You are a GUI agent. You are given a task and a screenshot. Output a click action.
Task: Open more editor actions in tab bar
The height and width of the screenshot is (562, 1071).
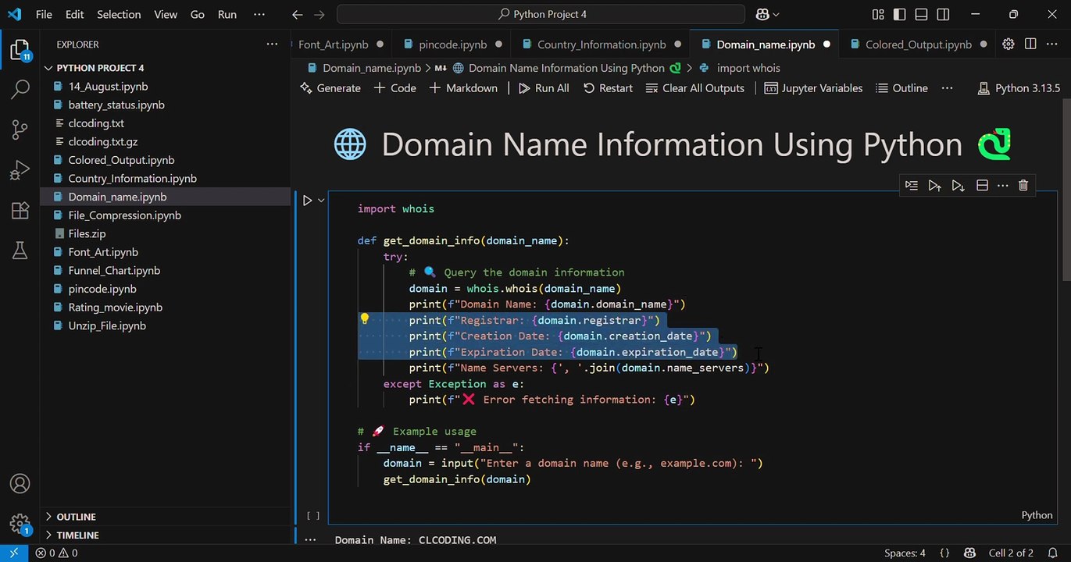pos(1051,44)
